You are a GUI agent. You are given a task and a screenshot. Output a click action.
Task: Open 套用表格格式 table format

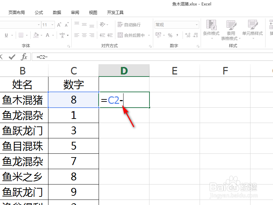pyautogui.click(x=231, y=30)
